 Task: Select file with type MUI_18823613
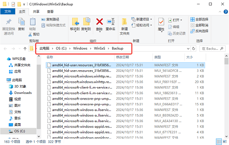coord(126,93)
